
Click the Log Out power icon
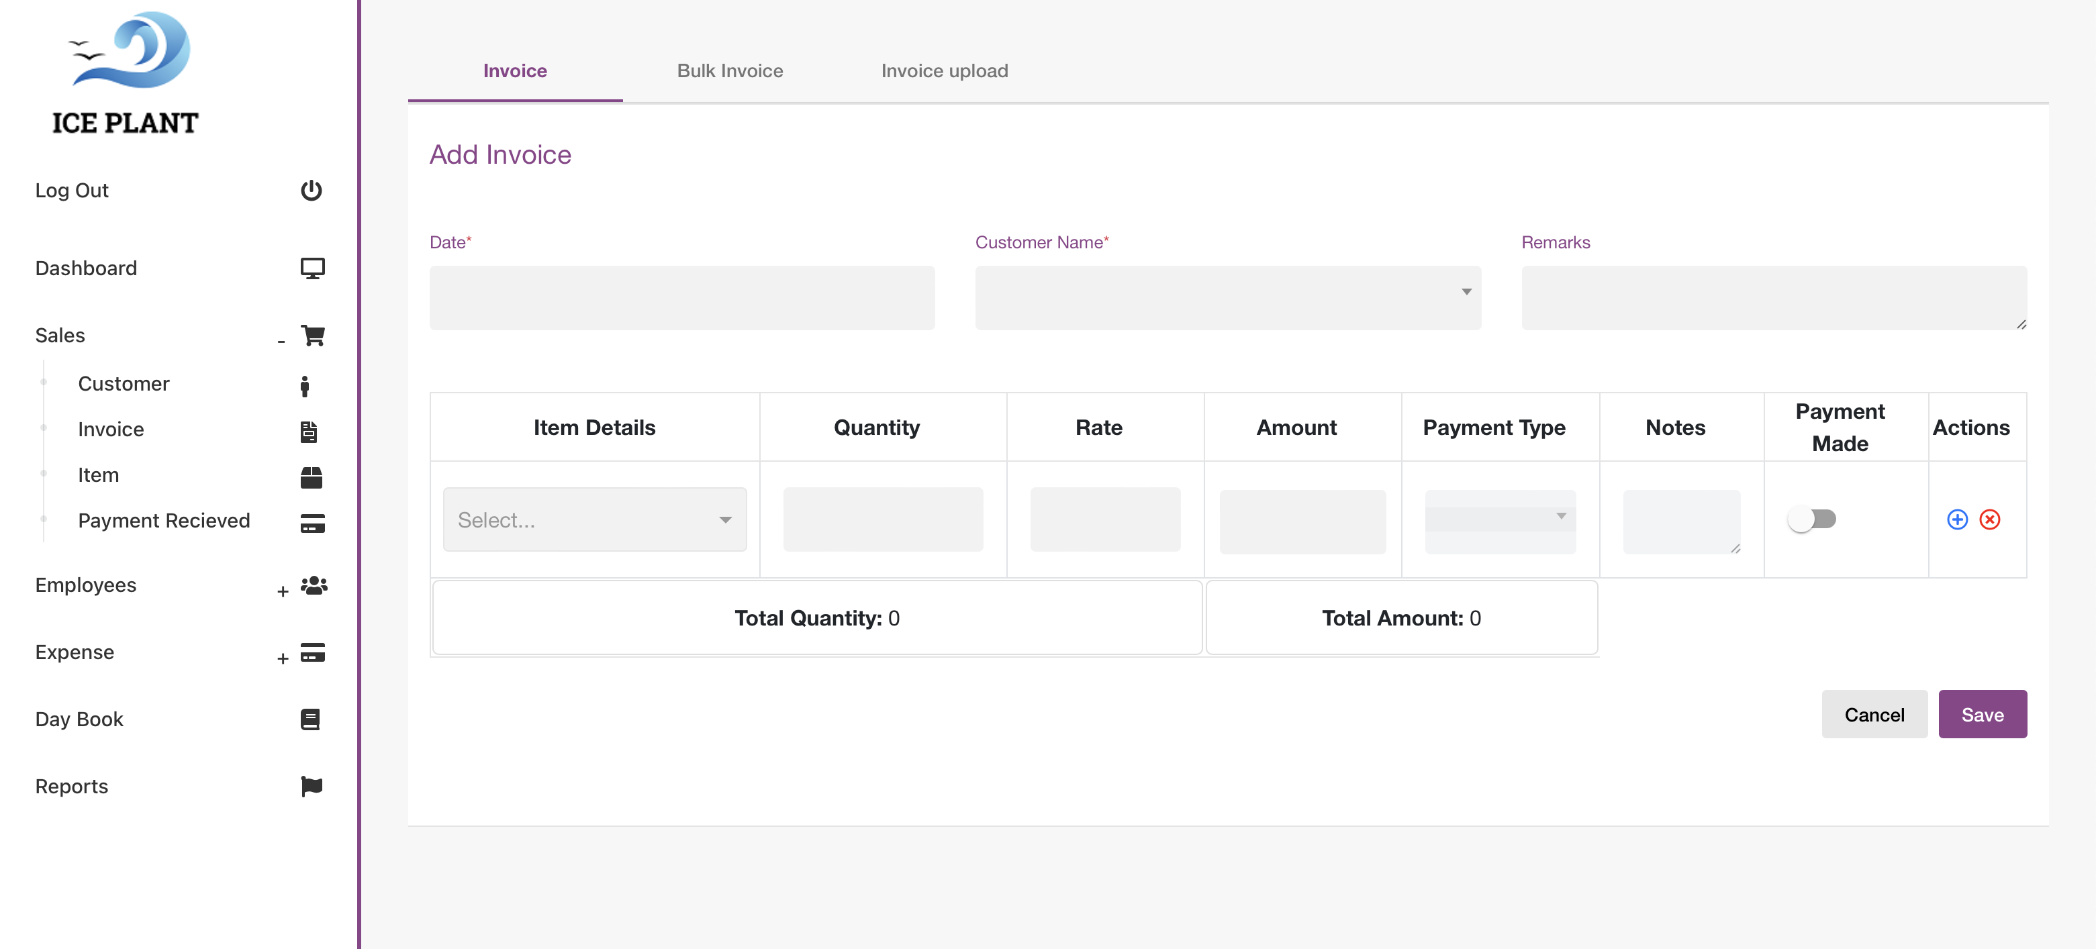point(311,191)
